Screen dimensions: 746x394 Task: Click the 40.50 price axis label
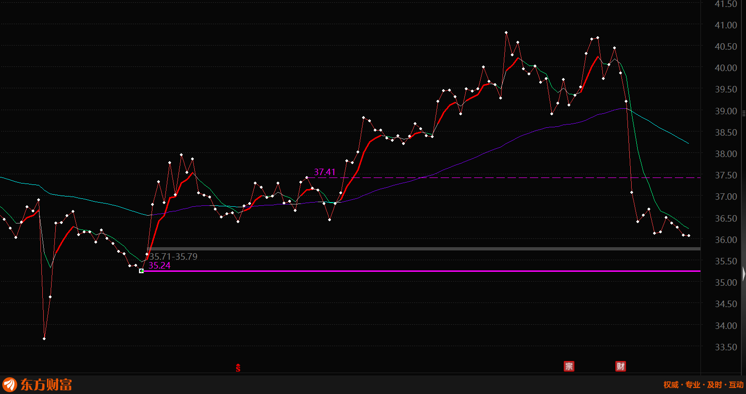click(726, 46)
